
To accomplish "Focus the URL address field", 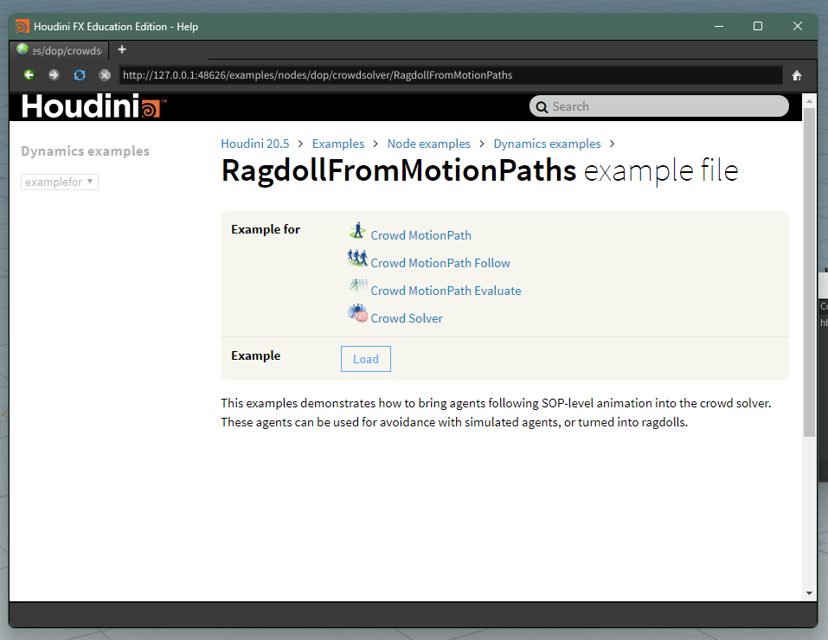I will click(x=451, y=75).
